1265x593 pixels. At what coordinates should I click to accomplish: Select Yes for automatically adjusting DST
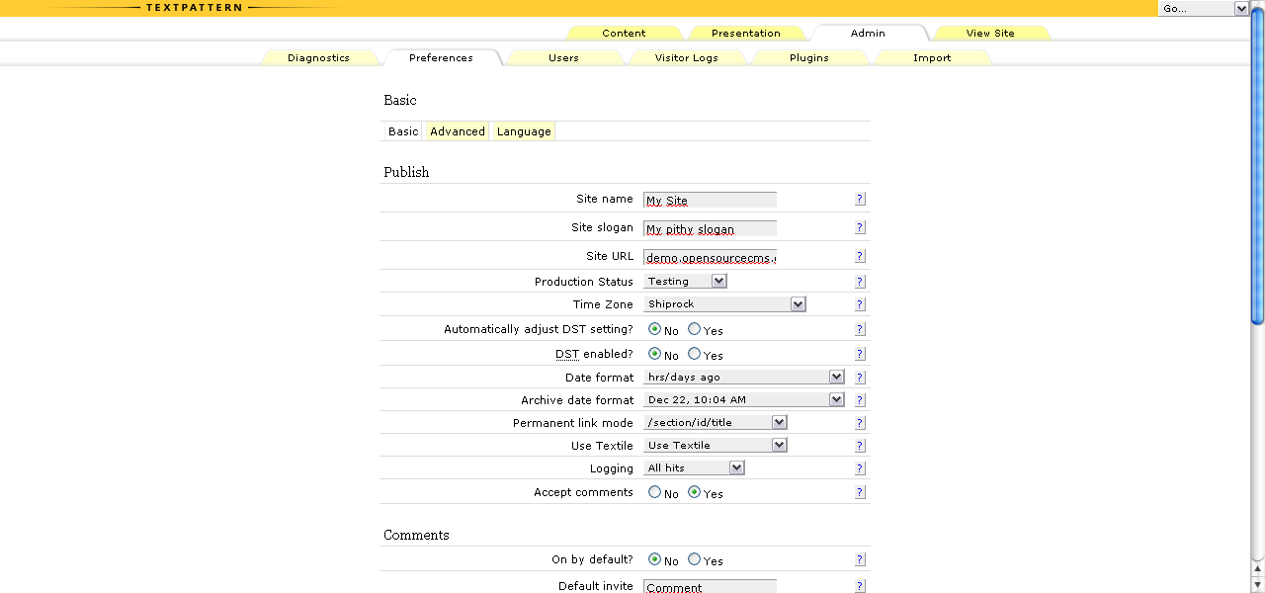pyautogui.click(x=695, y=329)
